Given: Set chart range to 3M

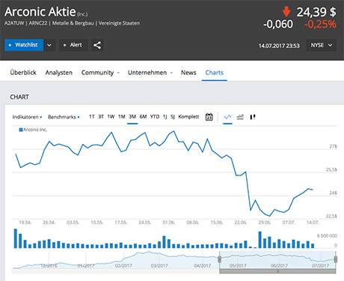Looking at the screenshot, I should tap(132, 117).
